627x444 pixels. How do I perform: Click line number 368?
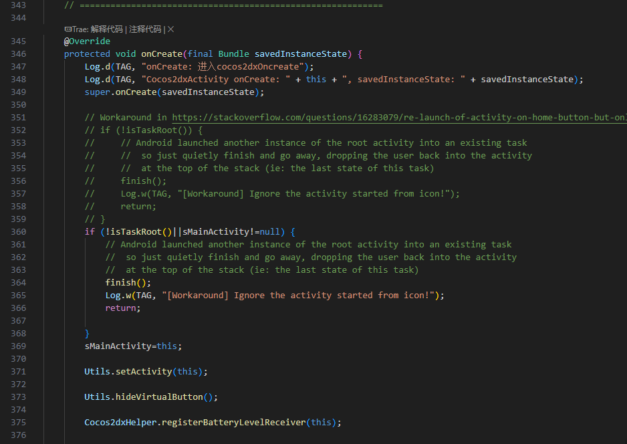tap(19, 333)
